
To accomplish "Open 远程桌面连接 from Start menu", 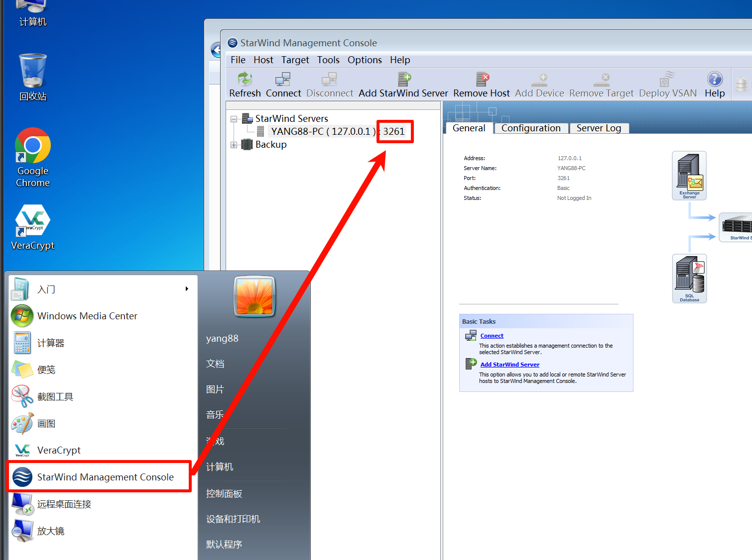I will coord(103,504).
